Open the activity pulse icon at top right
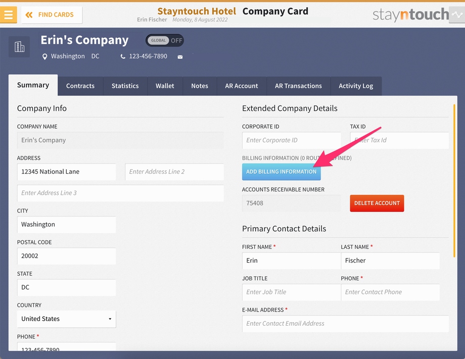The width and height of the screenshot is (465, 359). point(457,15)
